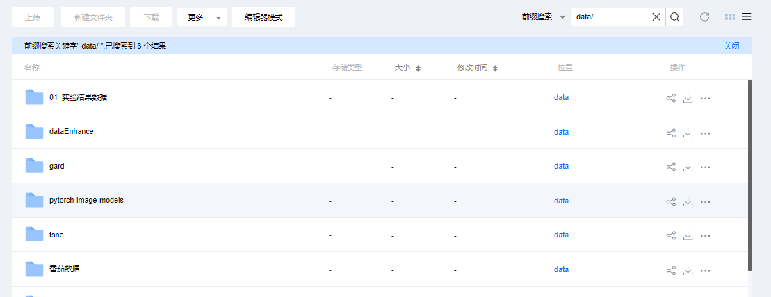771x297 pixels.
Task: Refresh the file list
Action: [705, 17]
